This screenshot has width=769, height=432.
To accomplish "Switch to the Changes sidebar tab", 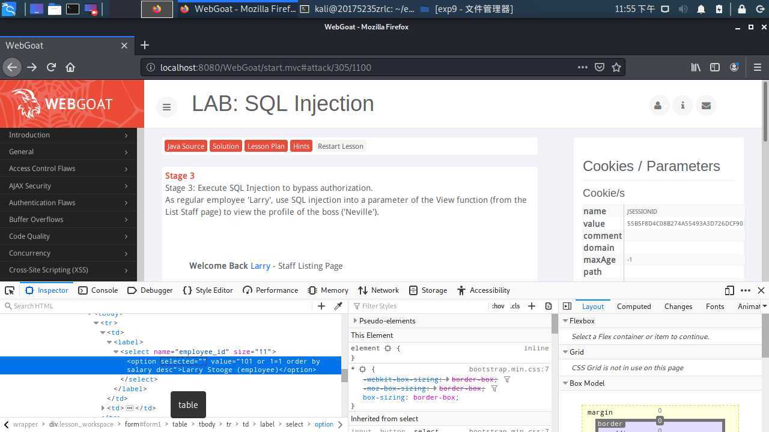I will (x=678, y=306).
